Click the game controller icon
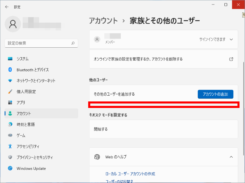Viewport: 245px width, 183px height. click(10, 135)
